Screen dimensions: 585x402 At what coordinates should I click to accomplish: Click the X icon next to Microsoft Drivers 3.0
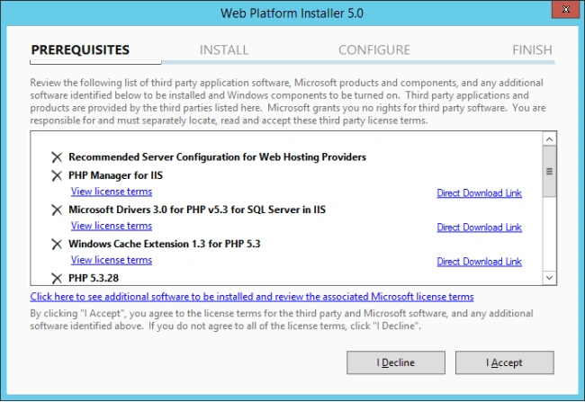coord(57,210)
